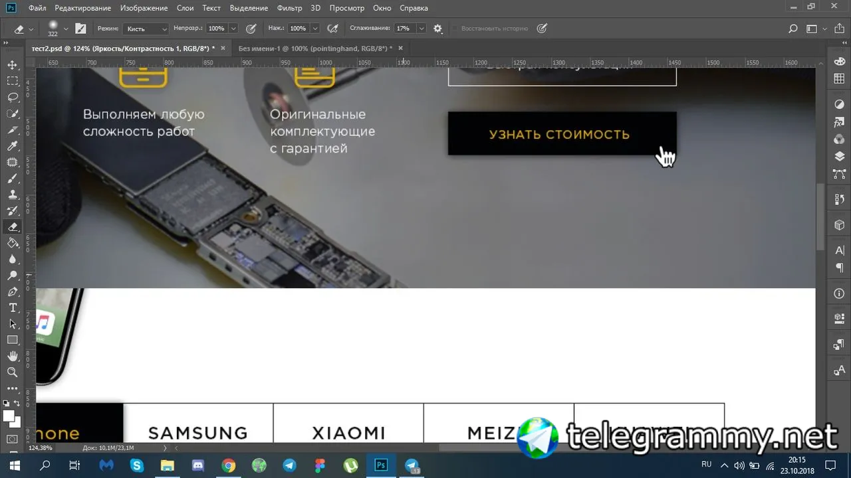Select the Eraser tool in tools panel
This screenshot has height=478, width=851.
click(x=12, y=227)
